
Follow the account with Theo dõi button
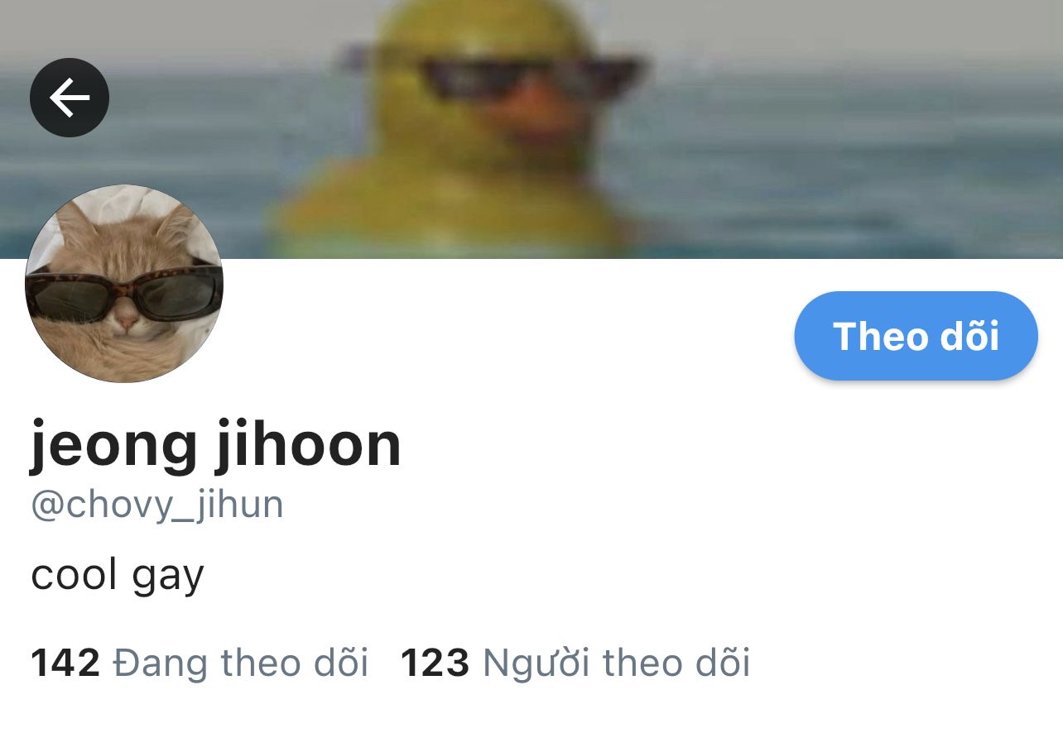coord(916,336)
